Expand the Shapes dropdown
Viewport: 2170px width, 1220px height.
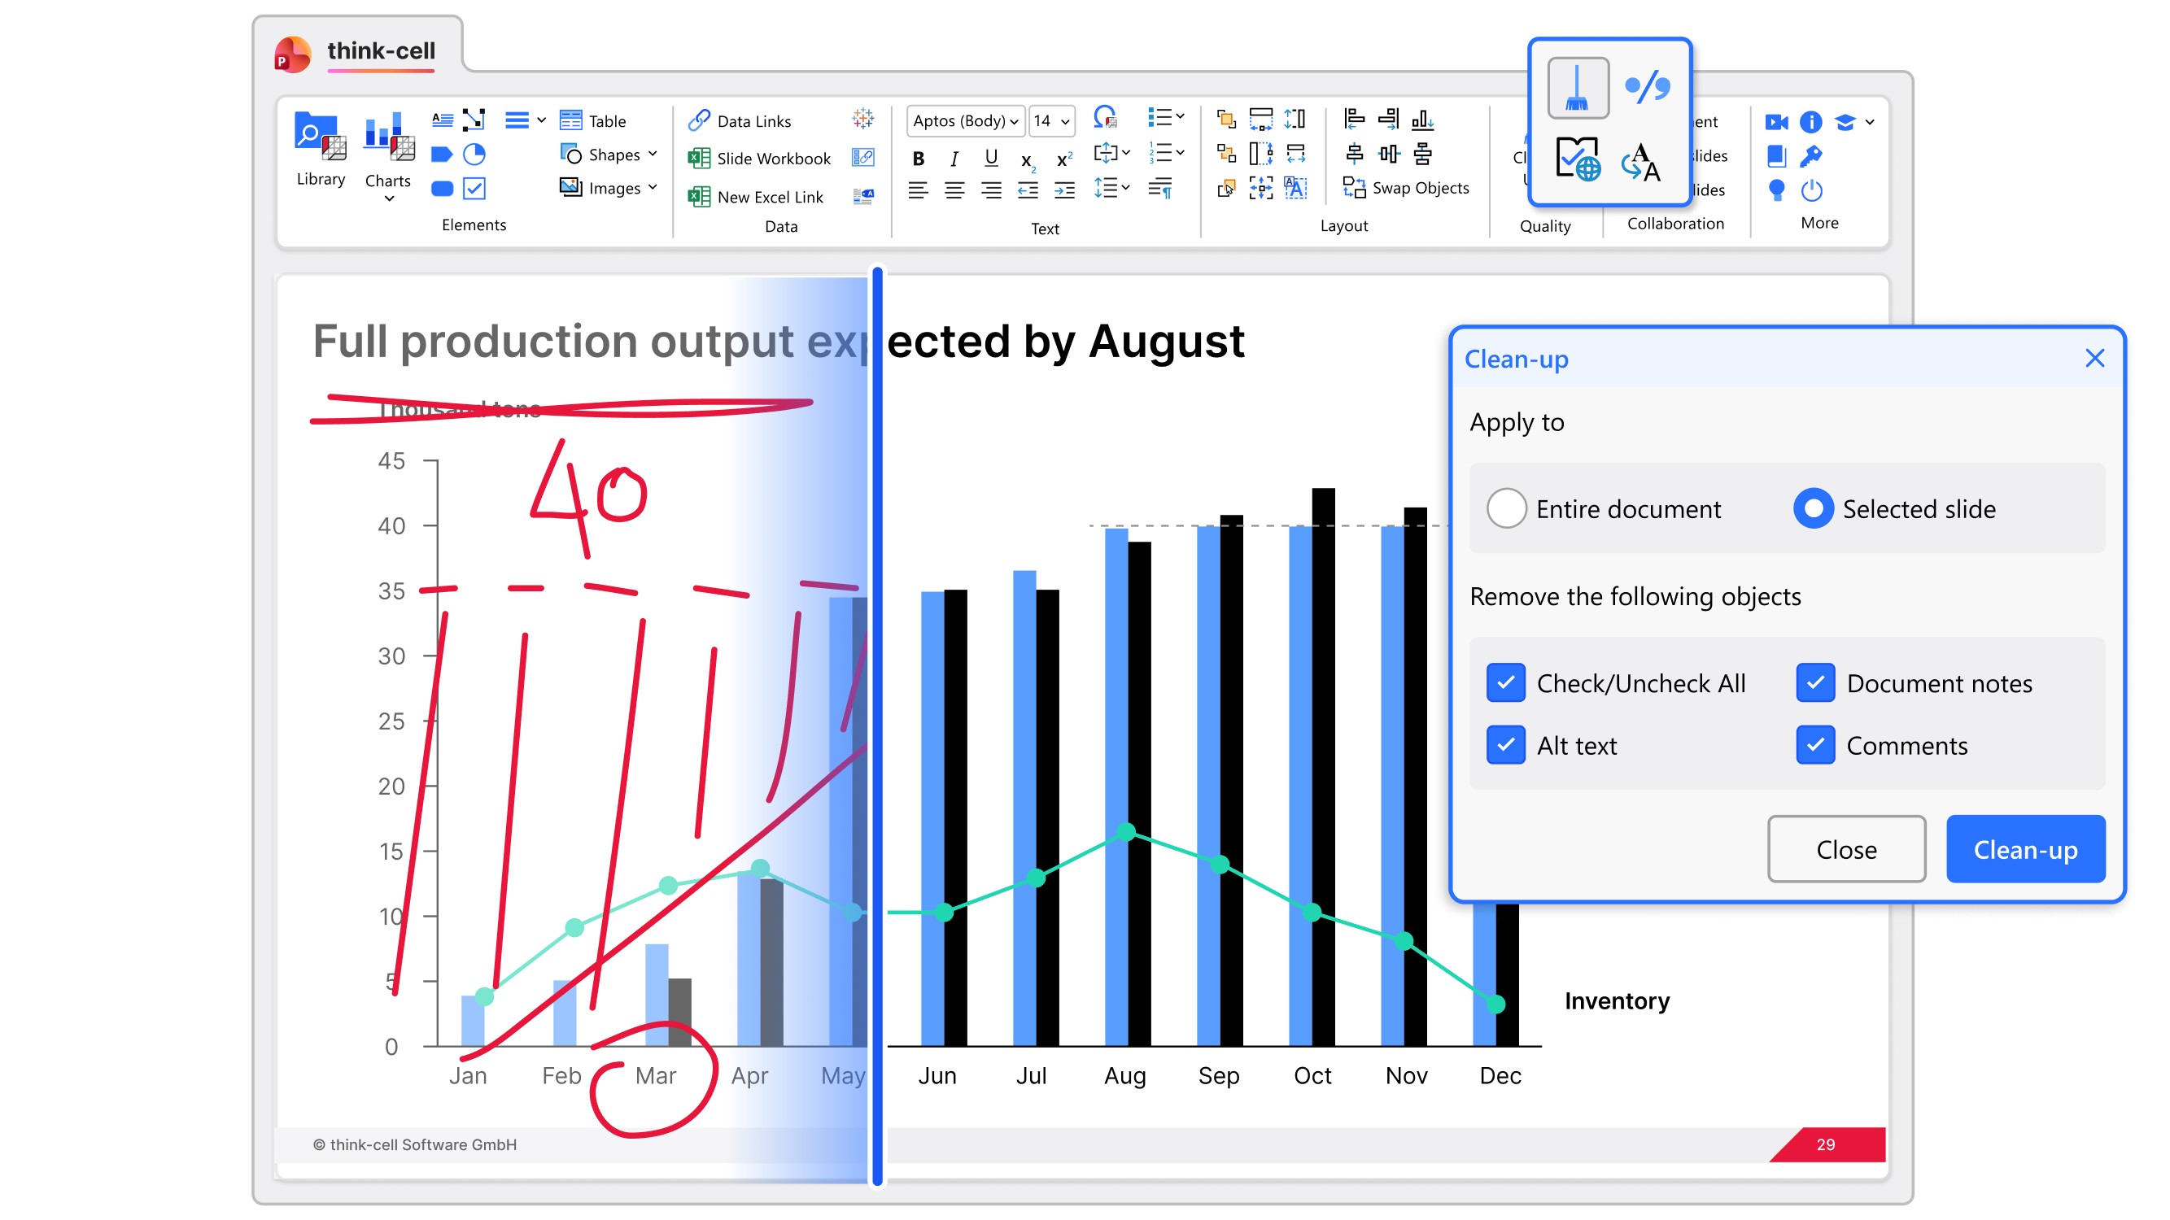pos(652,154)
